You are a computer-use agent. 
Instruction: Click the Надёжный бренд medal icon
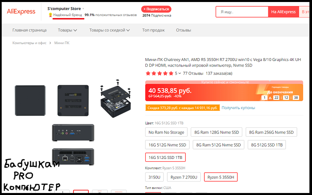pyautogui.click(x=50, y=15)
